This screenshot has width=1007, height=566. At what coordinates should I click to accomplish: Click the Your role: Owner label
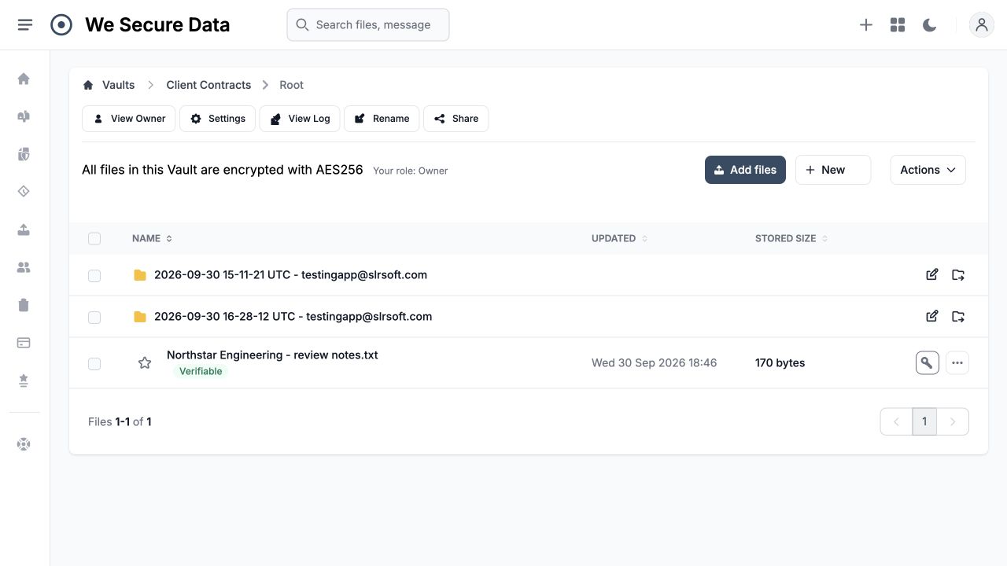click(x=410, y=171)
